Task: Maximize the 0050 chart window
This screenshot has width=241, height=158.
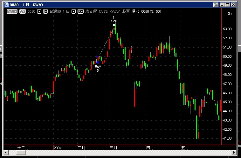Action: [x=227, y=5]
